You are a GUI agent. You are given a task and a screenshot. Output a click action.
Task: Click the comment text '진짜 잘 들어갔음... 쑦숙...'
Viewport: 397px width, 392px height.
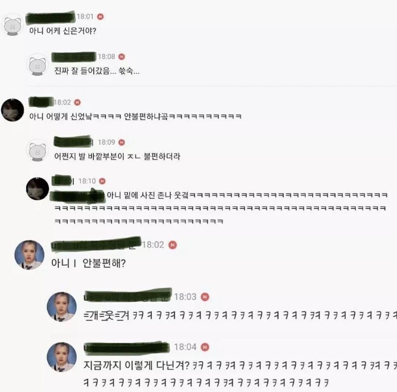[97, 71]
